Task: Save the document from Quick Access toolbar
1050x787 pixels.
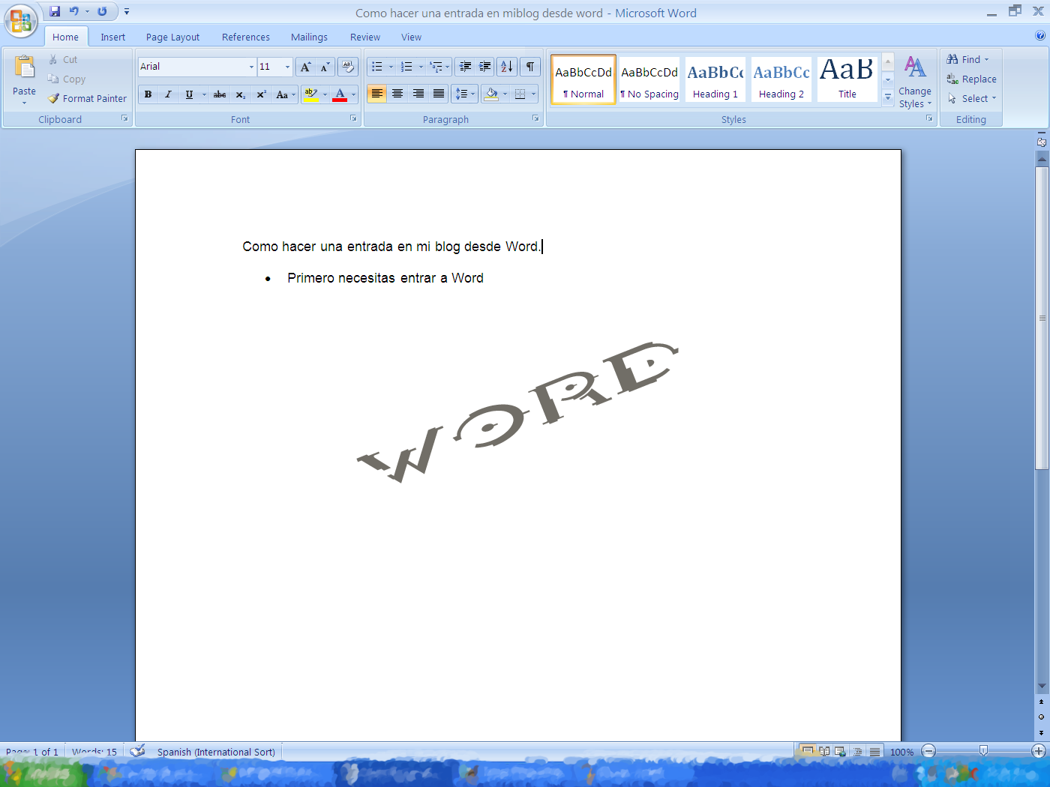Action: click(55, 11)
